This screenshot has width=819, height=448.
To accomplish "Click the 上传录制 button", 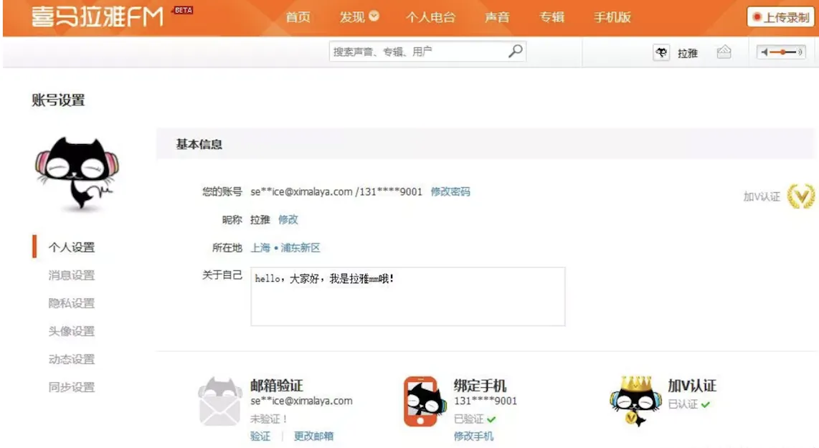I will pos(781,17).
